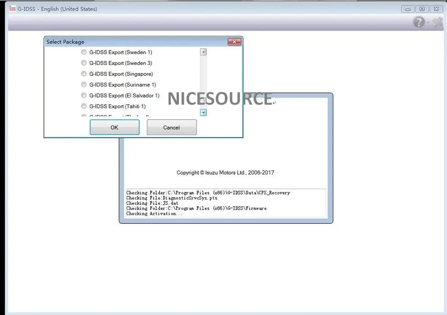Select G-IDSS Export (Sweden 1) radio button
447x315 pixels.
point(84,52)
